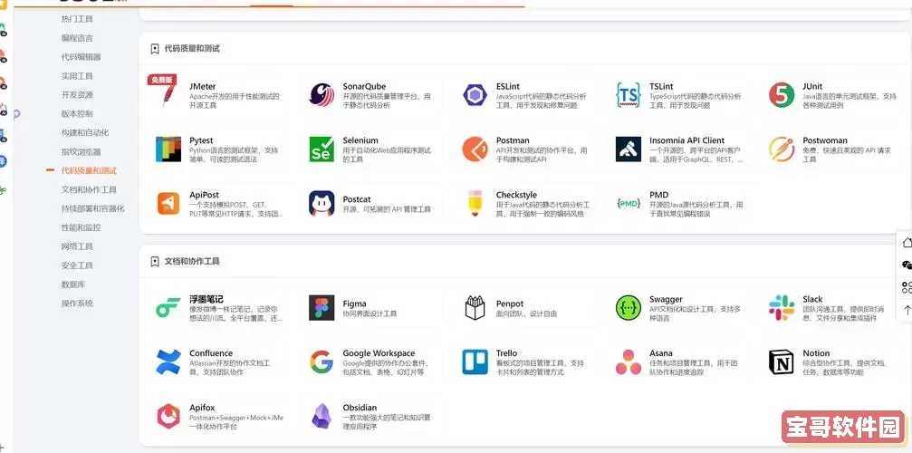
Task: Select 性能和监控 in sidebar
Action: pyautogui.click(x=81, y=227)
